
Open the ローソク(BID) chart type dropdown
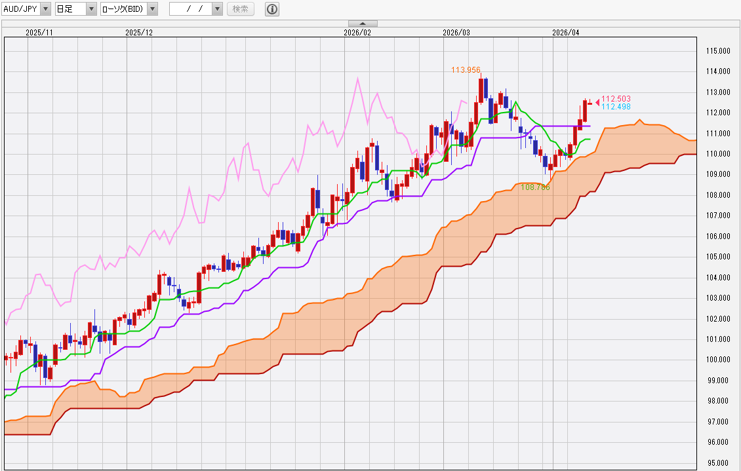coord(152,9)
